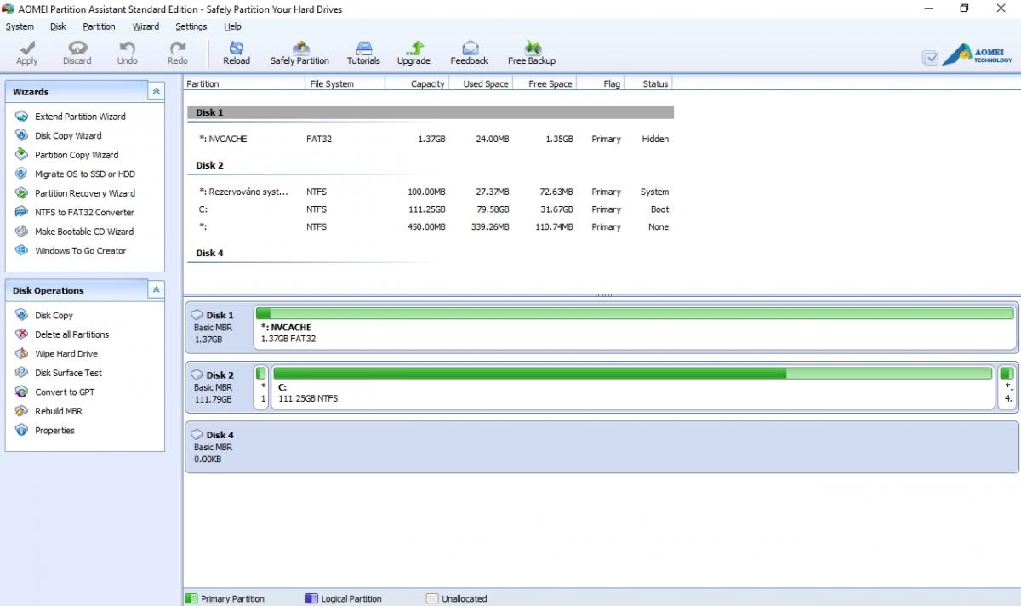The image size is (1021, 606).
Task: Sort by the Status column header
Action: [x=648, y=83]
